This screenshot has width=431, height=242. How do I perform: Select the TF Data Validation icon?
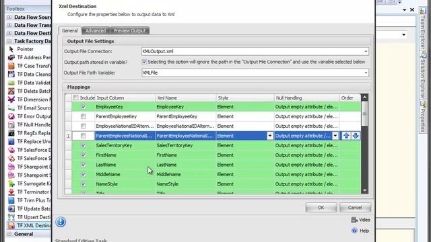click(11, 83)
